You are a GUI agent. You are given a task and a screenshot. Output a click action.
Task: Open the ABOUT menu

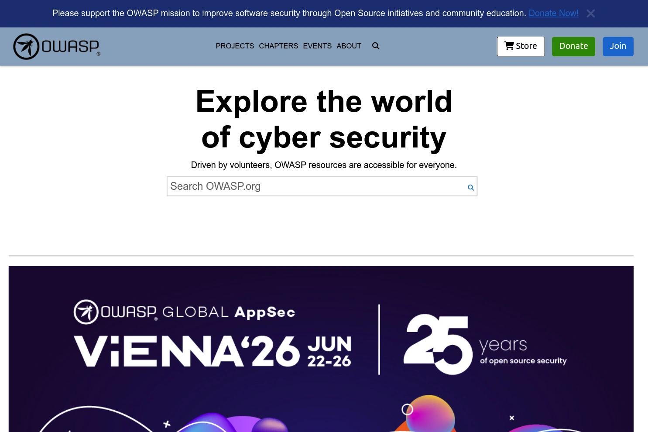[349, 46]
